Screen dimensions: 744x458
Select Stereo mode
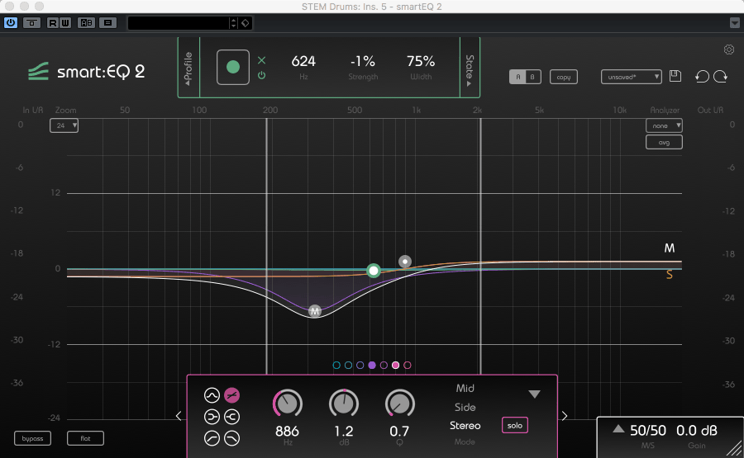(465, 426)
